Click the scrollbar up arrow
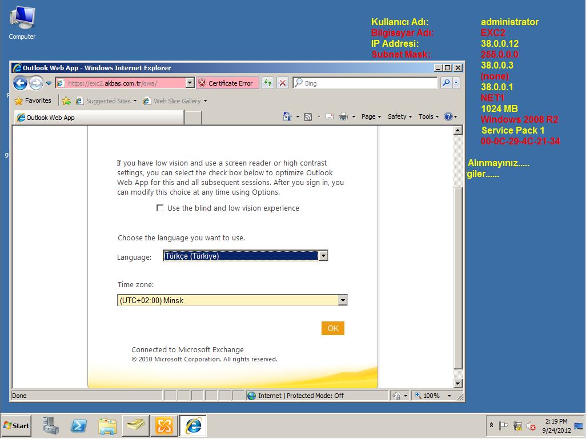 pyautogui.click(x=458, y=130)
